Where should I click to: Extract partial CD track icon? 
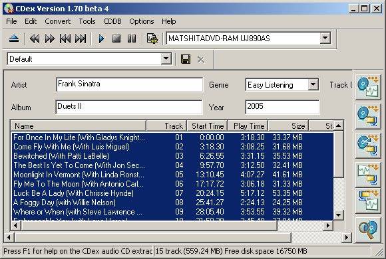368,145
